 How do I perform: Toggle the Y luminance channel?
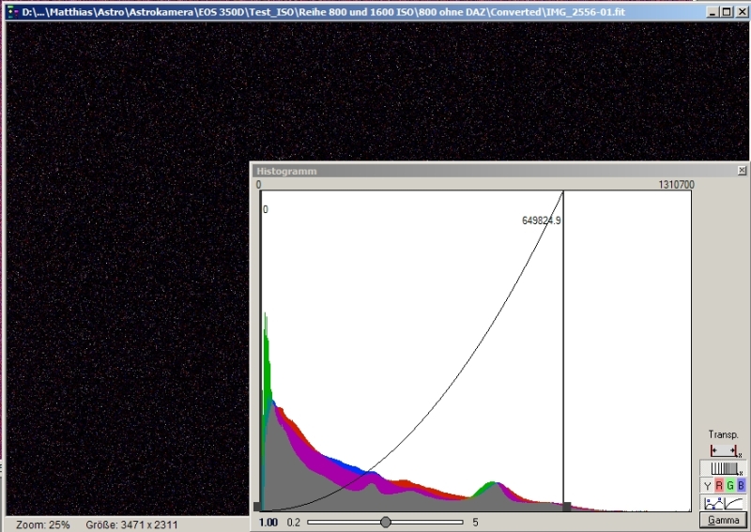[x=707, y=485]
